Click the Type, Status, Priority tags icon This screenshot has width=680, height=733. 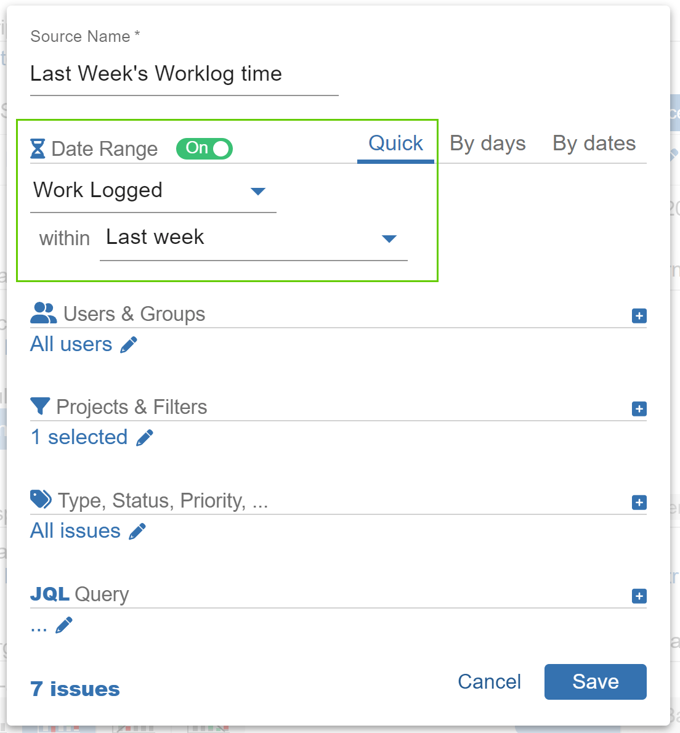[x=39, y=500]
